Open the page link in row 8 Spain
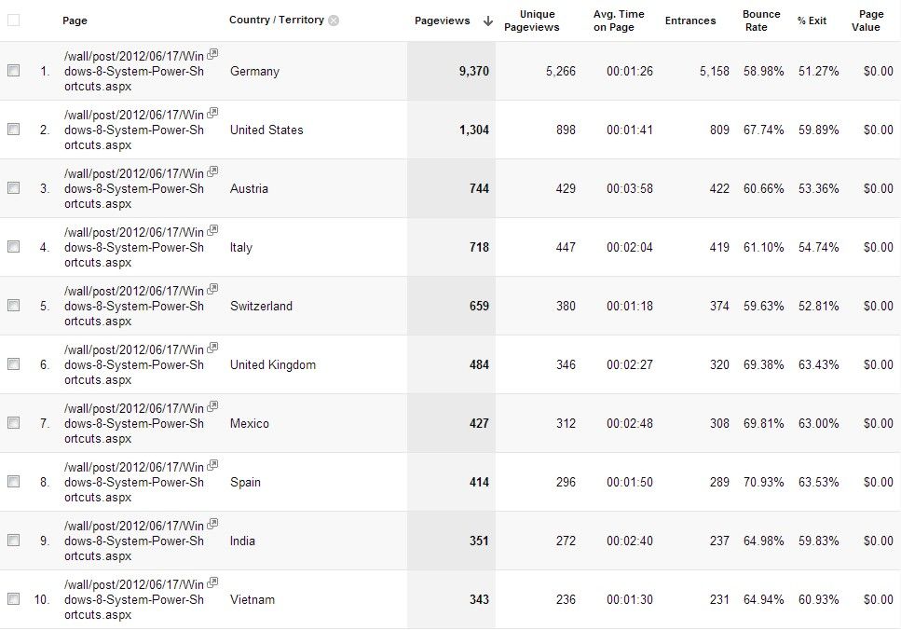 [134, 482]
